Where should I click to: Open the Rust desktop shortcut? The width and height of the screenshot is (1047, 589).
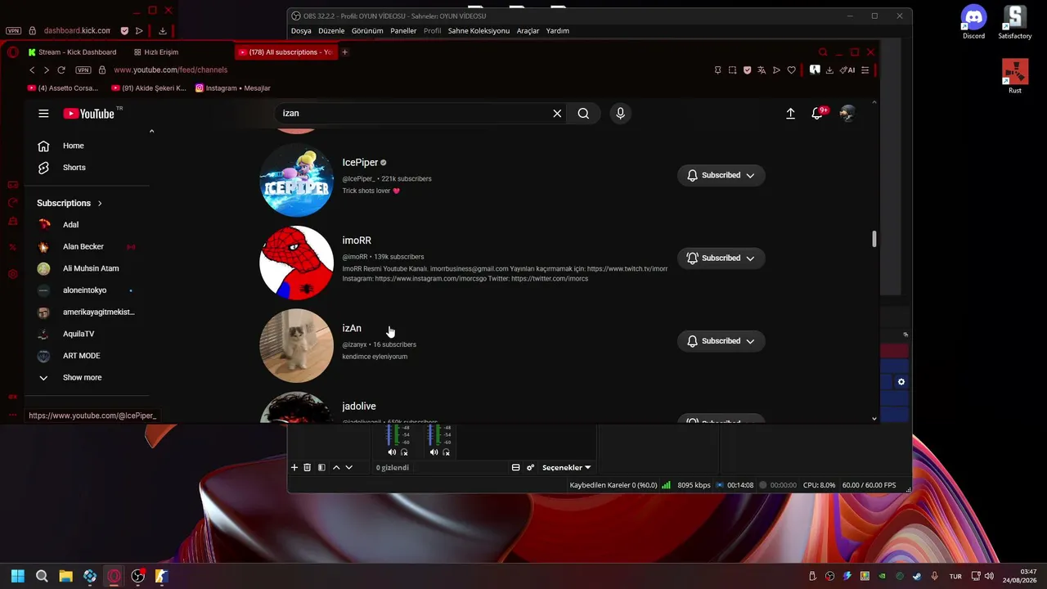[x=1015, y=76]
